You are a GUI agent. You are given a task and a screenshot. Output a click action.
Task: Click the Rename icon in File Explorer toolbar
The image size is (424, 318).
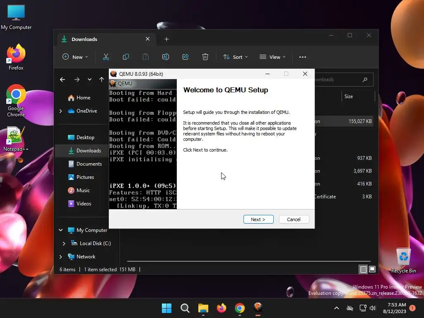click(x=166, y=57)
